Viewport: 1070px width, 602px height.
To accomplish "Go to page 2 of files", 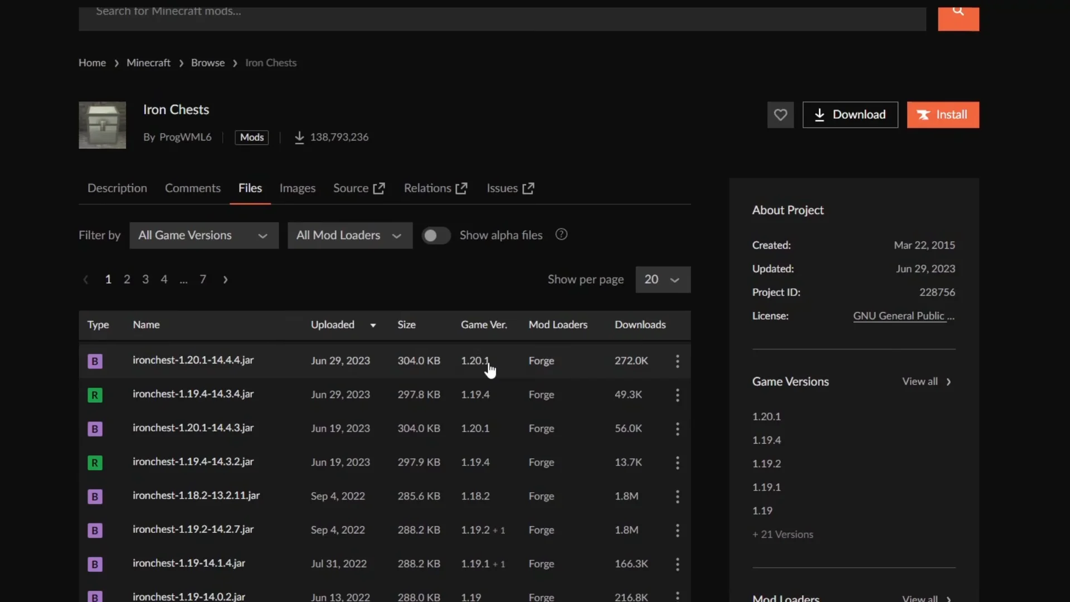I will point(127,279).
